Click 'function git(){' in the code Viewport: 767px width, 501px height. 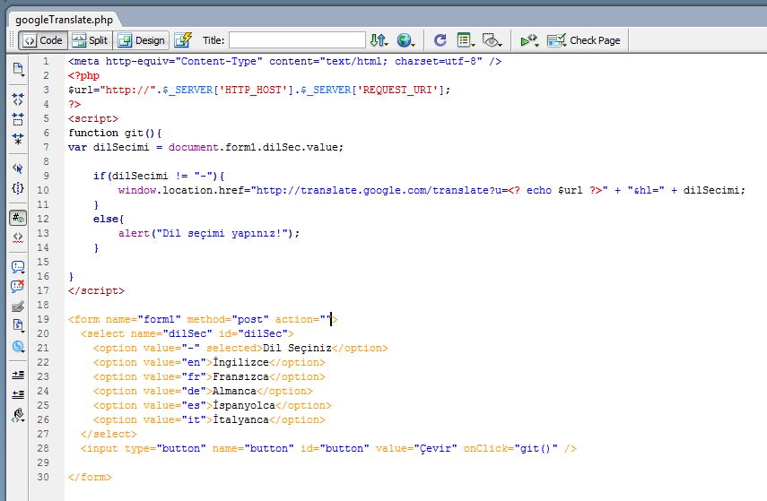[x=115, y=133]
